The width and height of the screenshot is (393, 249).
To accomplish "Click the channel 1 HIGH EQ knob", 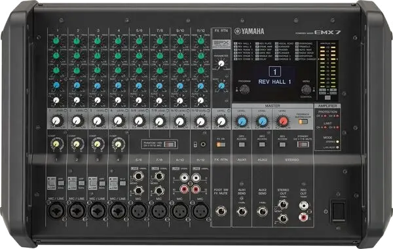I will (x=56, y=41).
